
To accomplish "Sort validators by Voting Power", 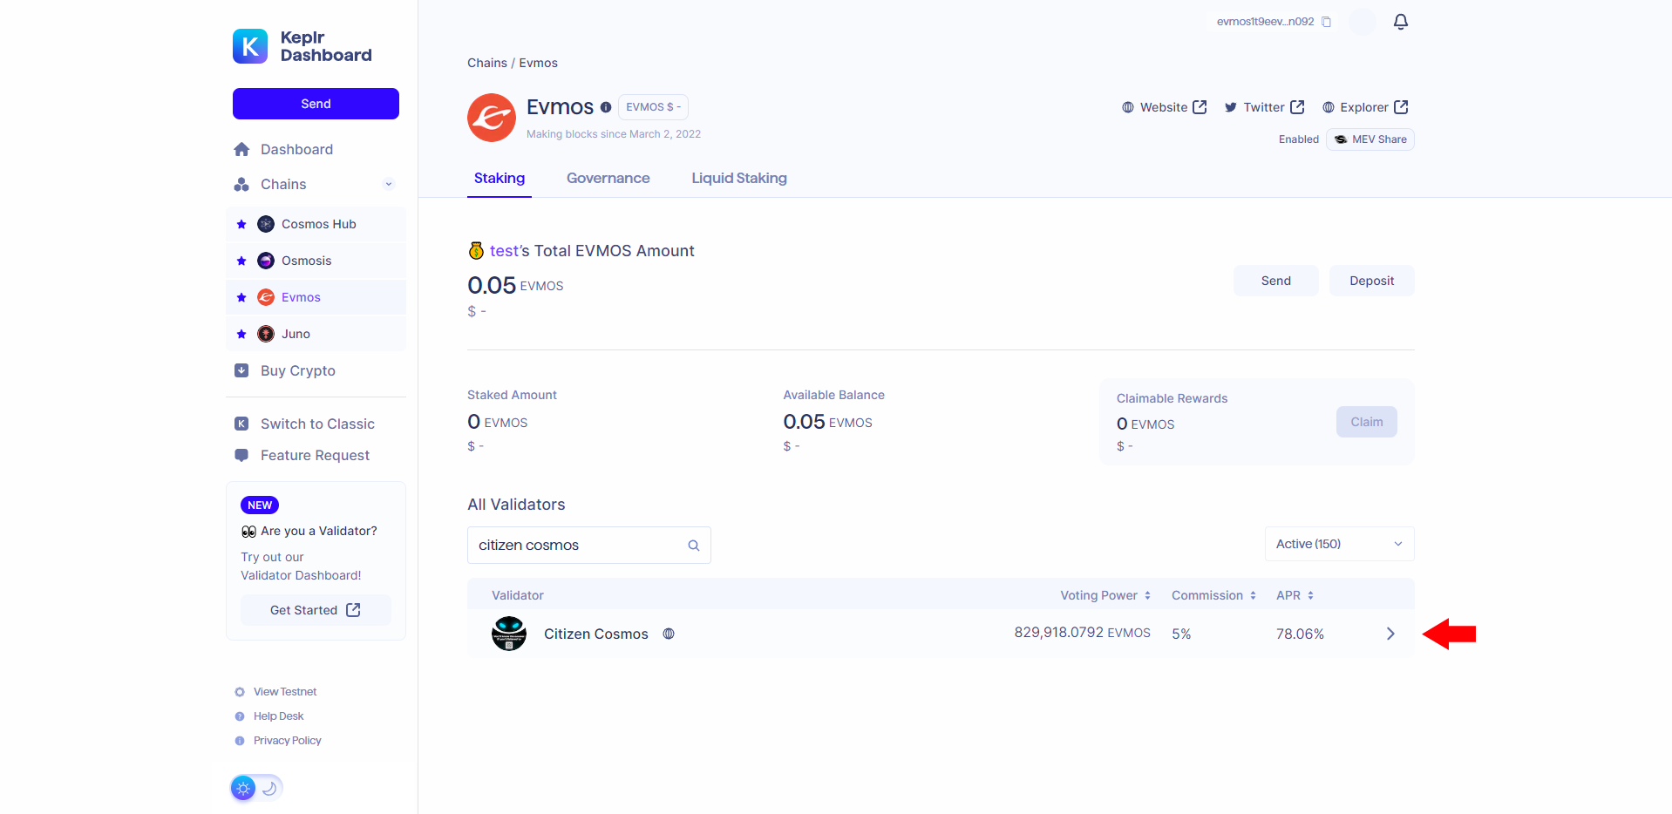I will point(1105,595).
